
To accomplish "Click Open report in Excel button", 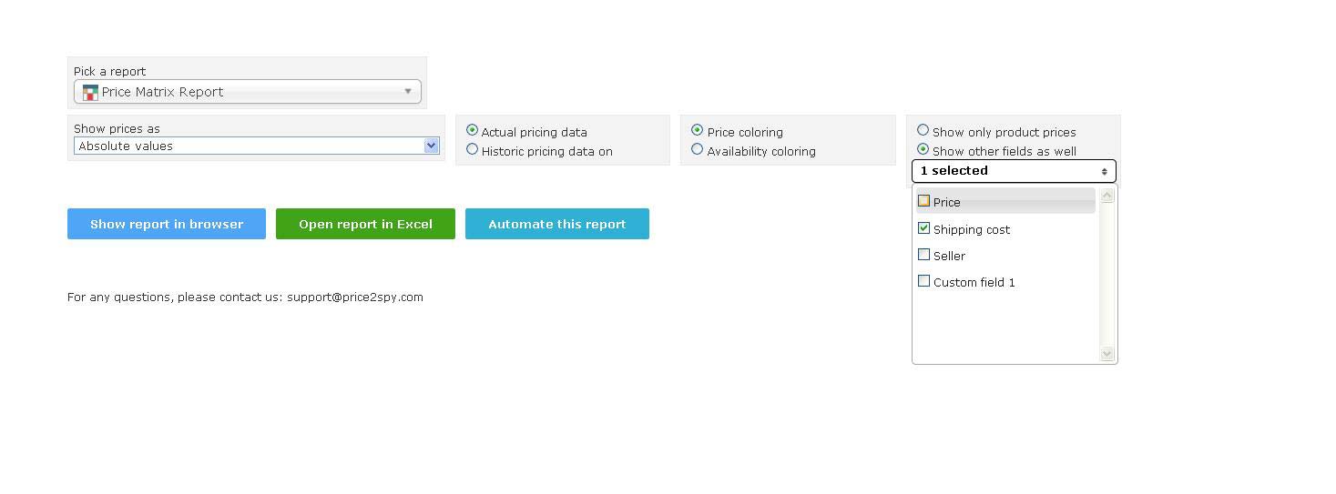I will [365, 224].
